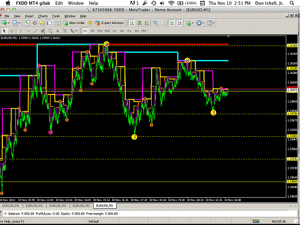Switch to H4 timeframe

click(122, 31)
